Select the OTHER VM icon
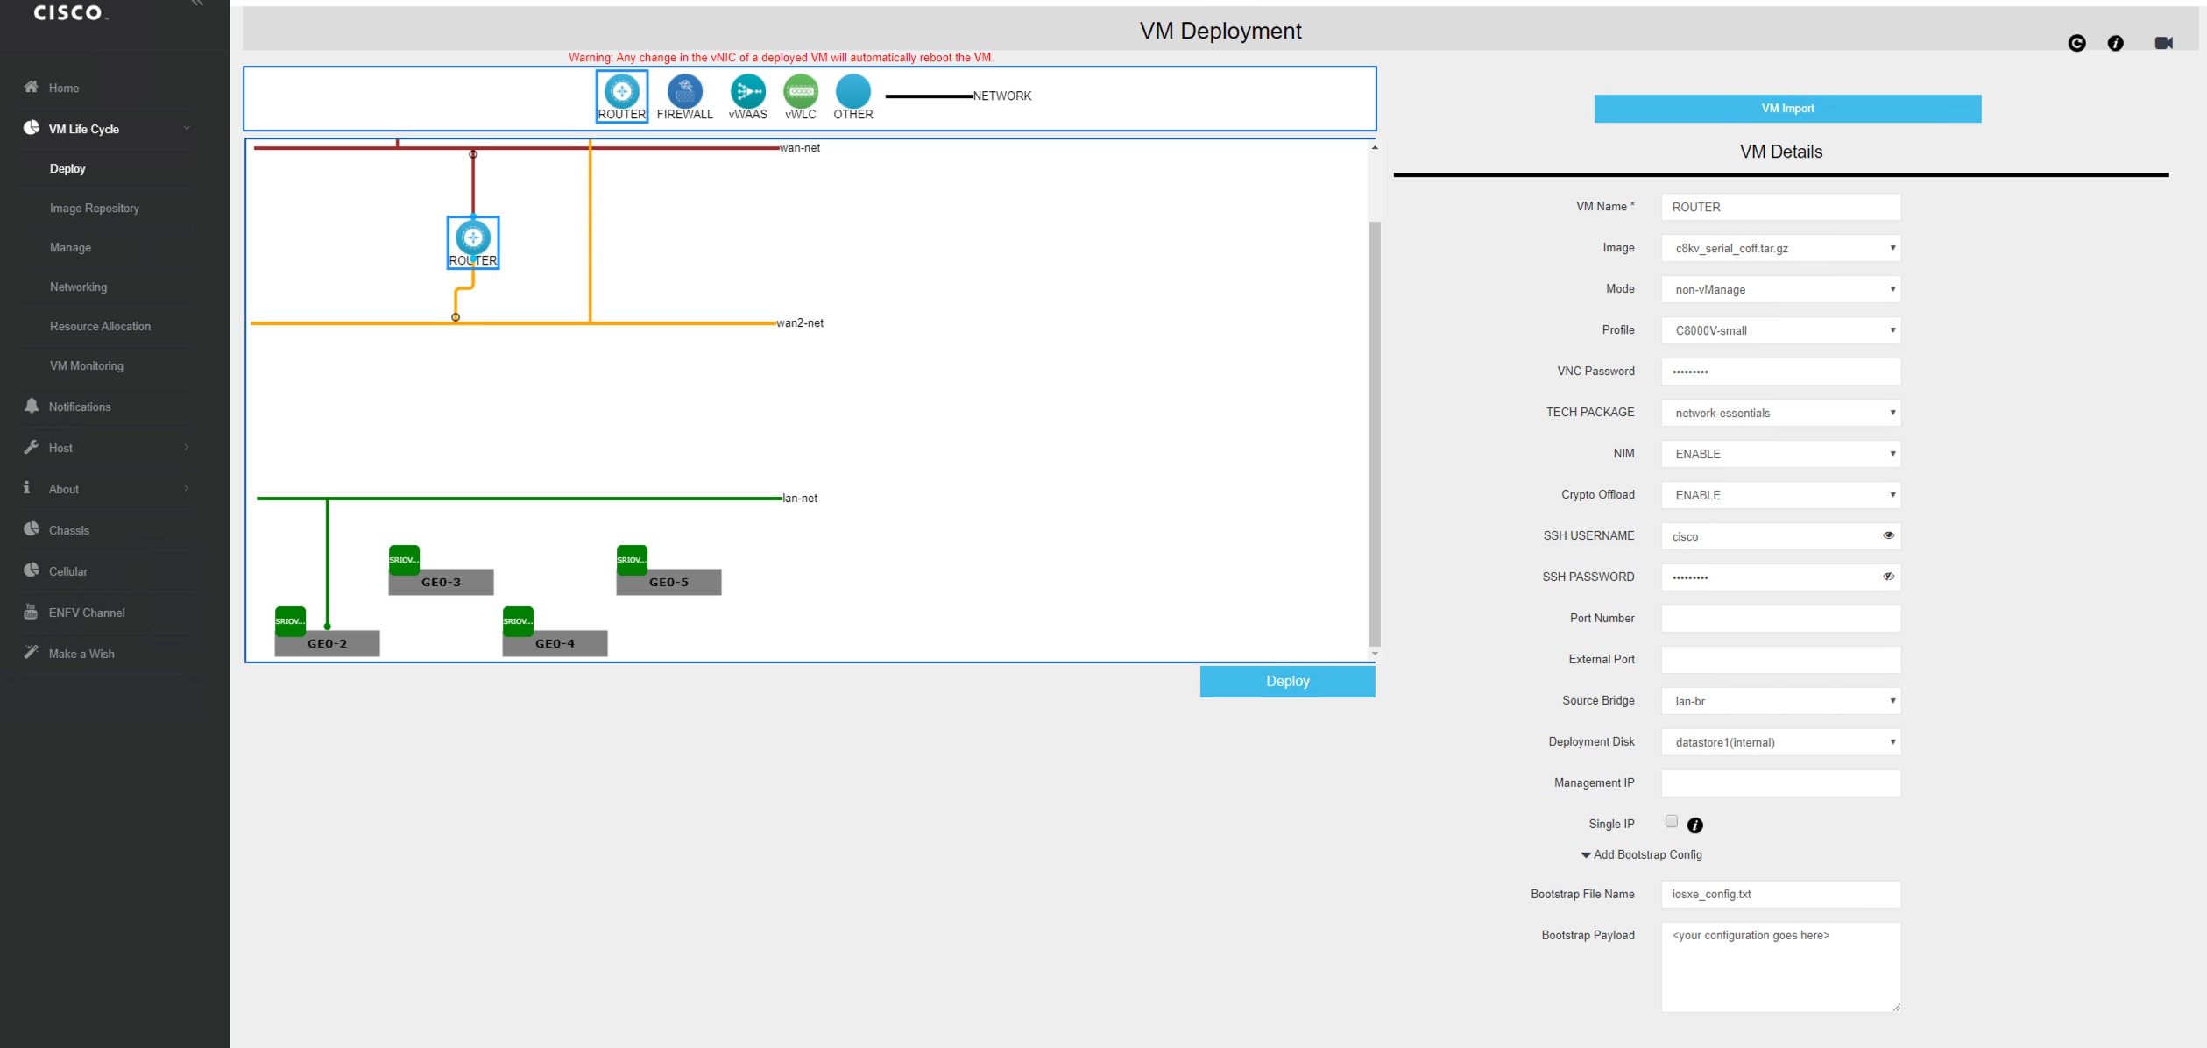The image size is (2207, 1048). tap(852, 92)
